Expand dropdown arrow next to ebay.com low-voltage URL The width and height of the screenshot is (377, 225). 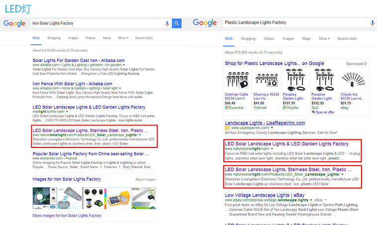click(x=311, y=200)
